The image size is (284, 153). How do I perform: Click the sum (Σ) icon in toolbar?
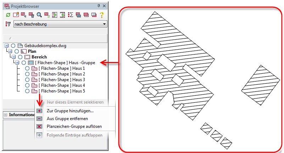tap(70, 15)
